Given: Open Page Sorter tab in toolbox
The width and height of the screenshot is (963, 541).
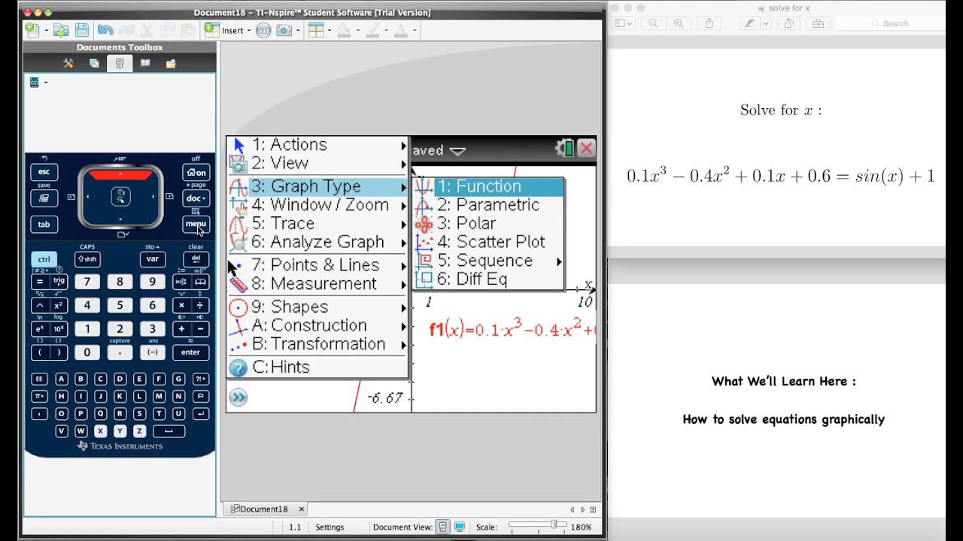Looking at the screenshot, I should 94,64.
